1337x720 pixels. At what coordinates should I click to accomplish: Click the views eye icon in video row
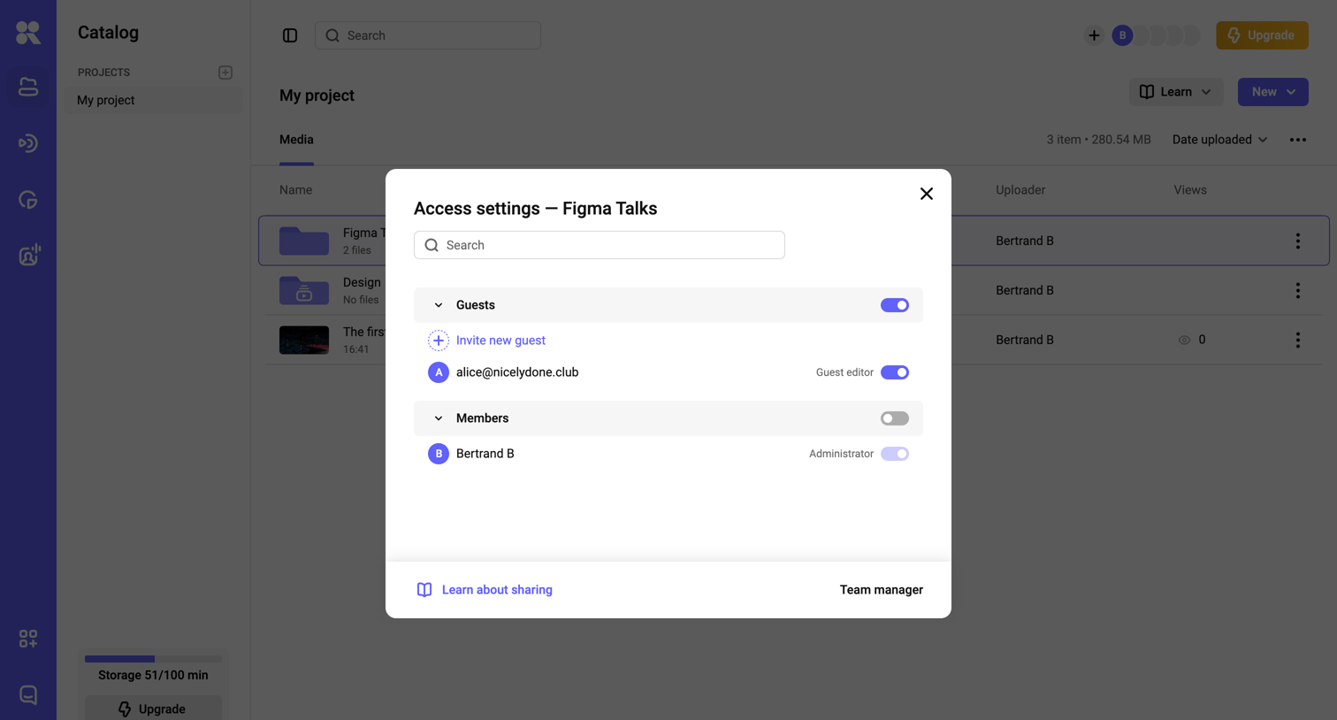click(x=1184, y=340)
